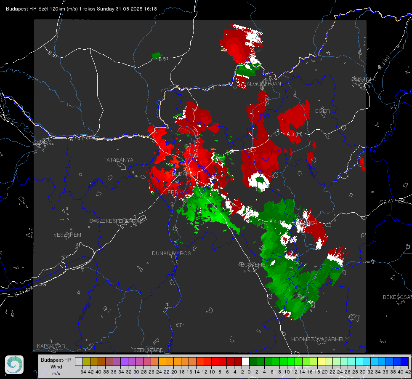Pick the darkest blue swatch at legend end
Screen dimensions: 412x379
click(x=405, y=361)
